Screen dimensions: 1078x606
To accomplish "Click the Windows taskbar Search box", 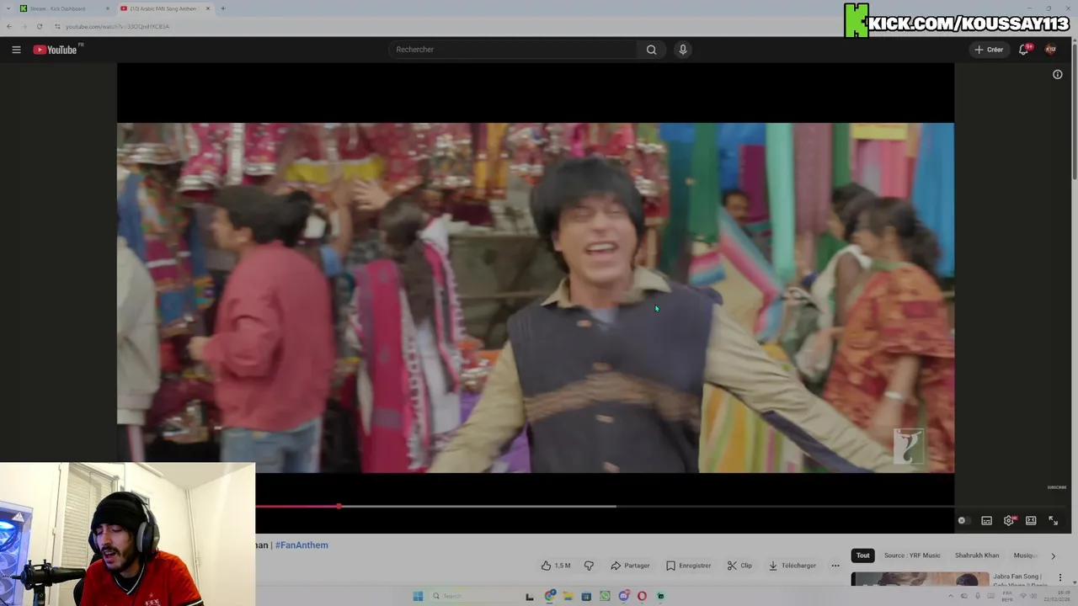I will coord(472,596).
